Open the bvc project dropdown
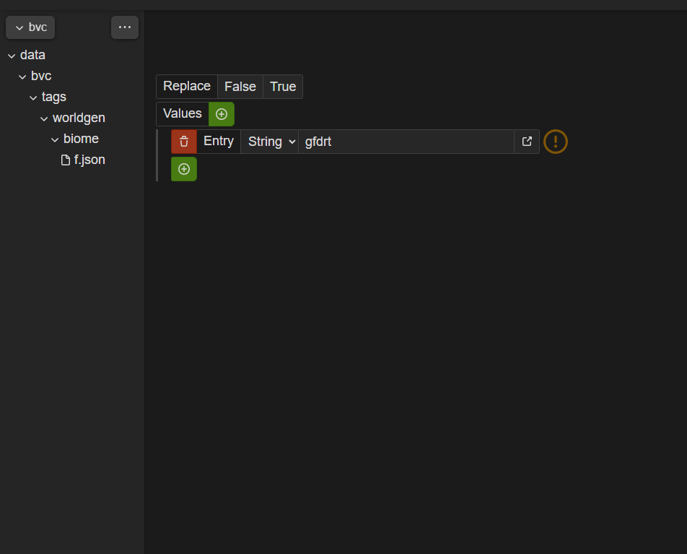 point(30,27)
